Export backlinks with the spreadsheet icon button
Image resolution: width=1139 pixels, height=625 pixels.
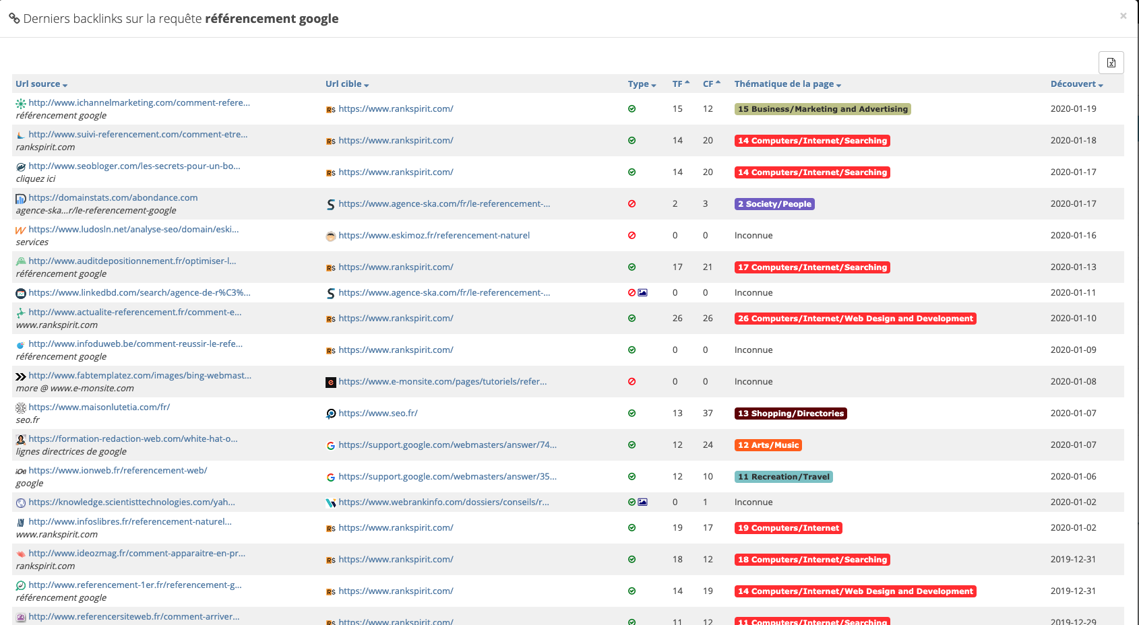click(1111, 63)
